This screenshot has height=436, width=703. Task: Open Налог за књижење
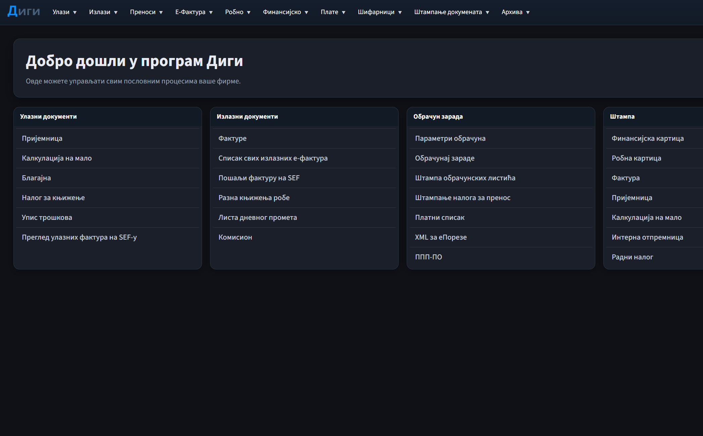pyautogui.click(x=108, y=198)
